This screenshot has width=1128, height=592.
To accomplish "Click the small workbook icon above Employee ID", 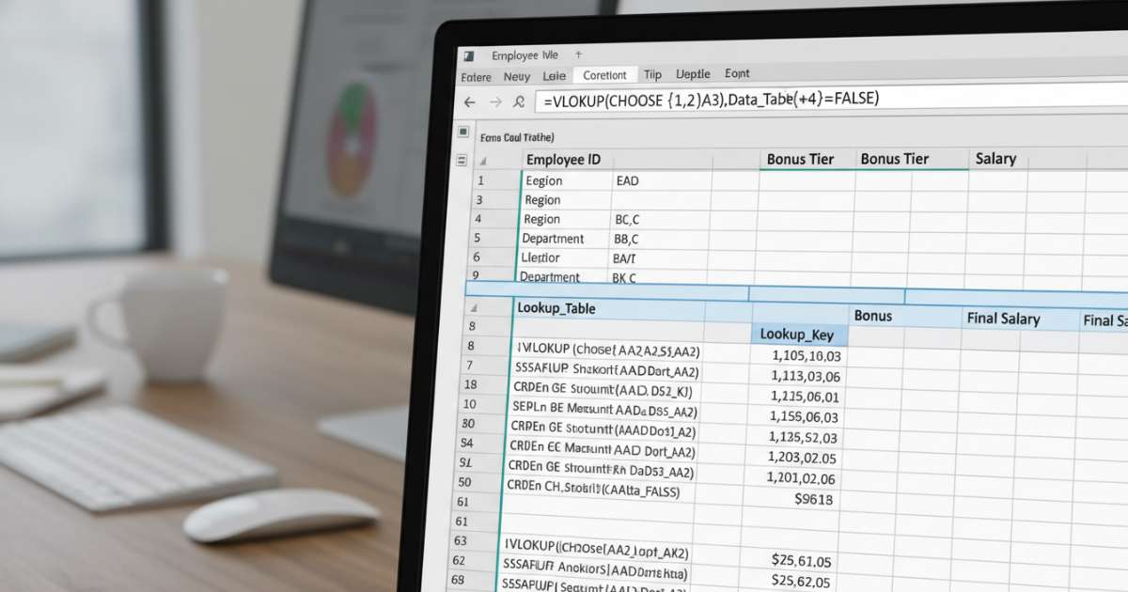I will (x=462, y=132).
